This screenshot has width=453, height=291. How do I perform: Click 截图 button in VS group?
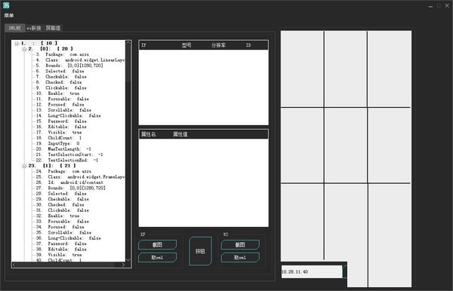point(240,244)
